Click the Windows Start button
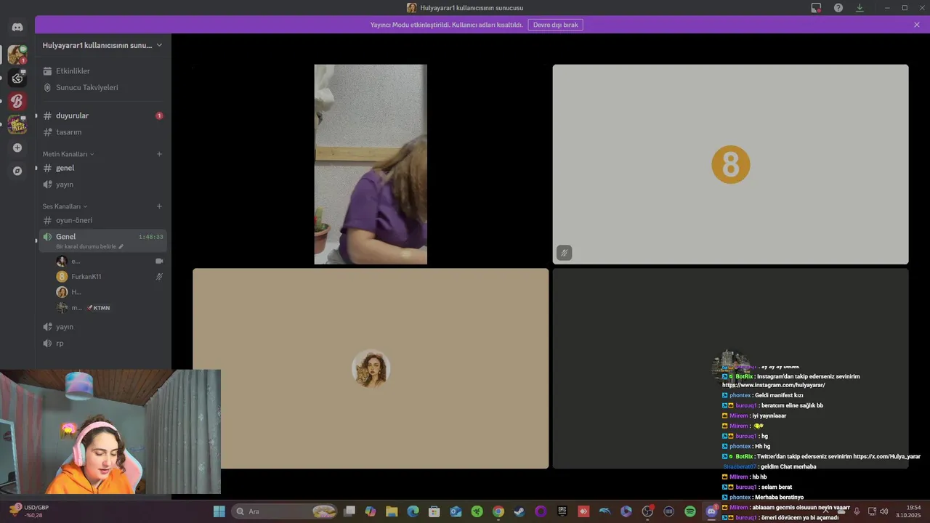This screenshot has width=930, height=523. 219,511
